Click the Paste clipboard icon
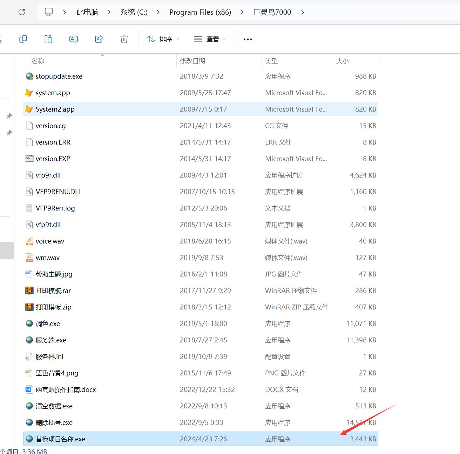Screen dimensions: 460x454 tap(48, 39)
